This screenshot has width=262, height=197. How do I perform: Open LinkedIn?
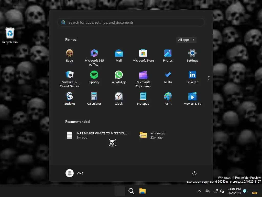click(x=192, y=77)
